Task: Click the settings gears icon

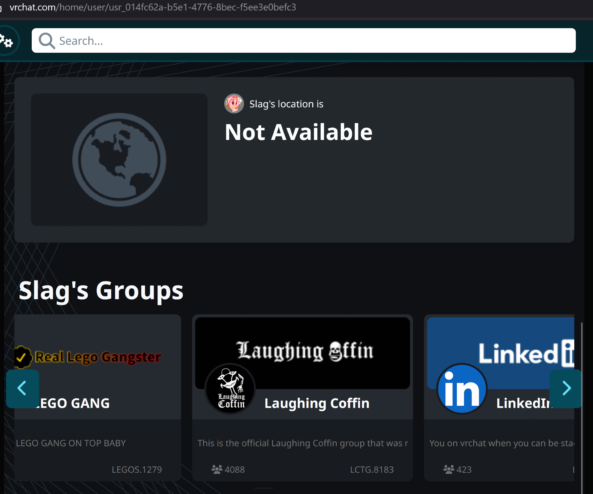Action: click(7, 41)
